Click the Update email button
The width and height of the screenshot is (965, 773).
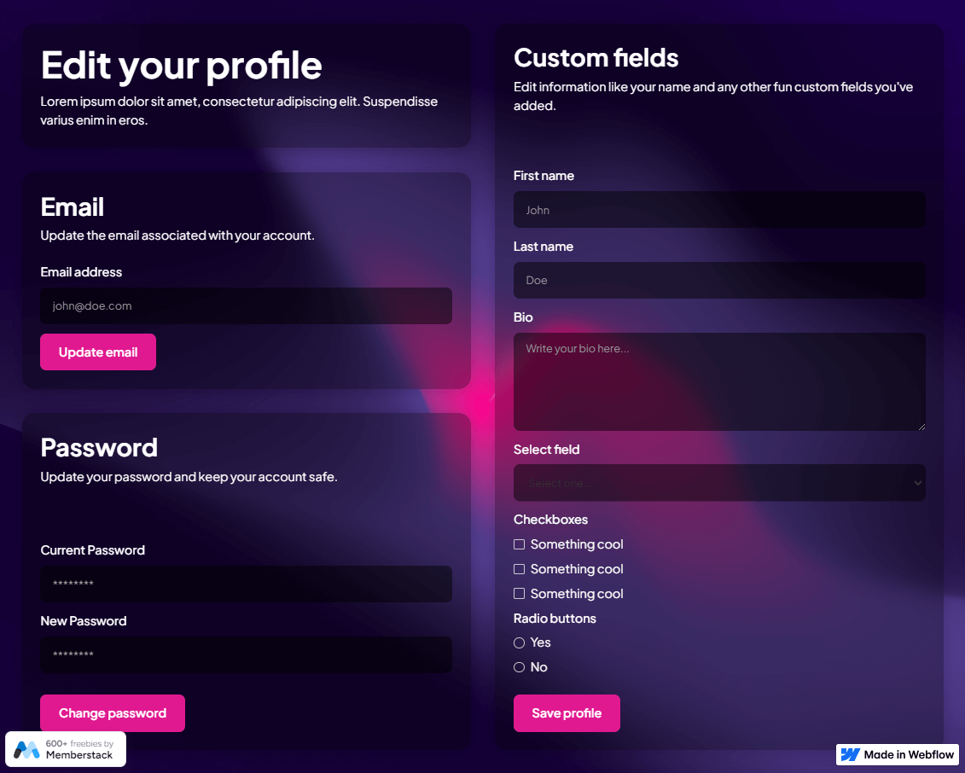tap(97, 352)
